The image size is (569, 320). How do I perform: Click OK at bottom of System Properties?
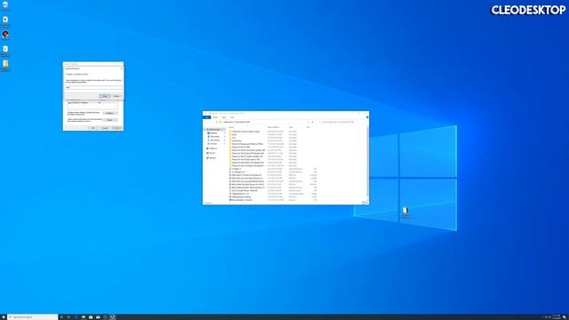pyautogui.click(x=92, y=128)
